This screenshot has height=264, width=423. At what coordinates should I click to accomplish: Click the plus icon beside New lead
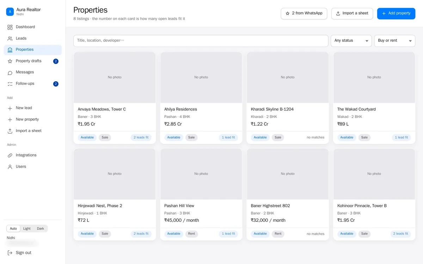point(10,108)
